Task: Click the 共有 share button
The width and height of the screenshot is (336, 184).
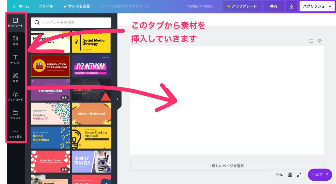Action: point(274,6)
